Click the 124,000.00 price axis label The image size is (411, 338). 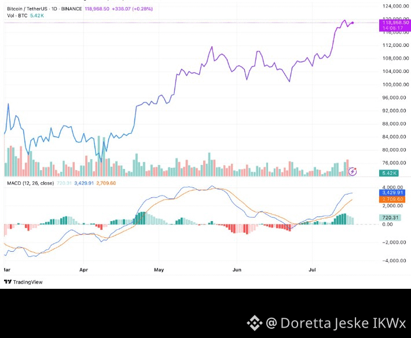click(395, 6)
